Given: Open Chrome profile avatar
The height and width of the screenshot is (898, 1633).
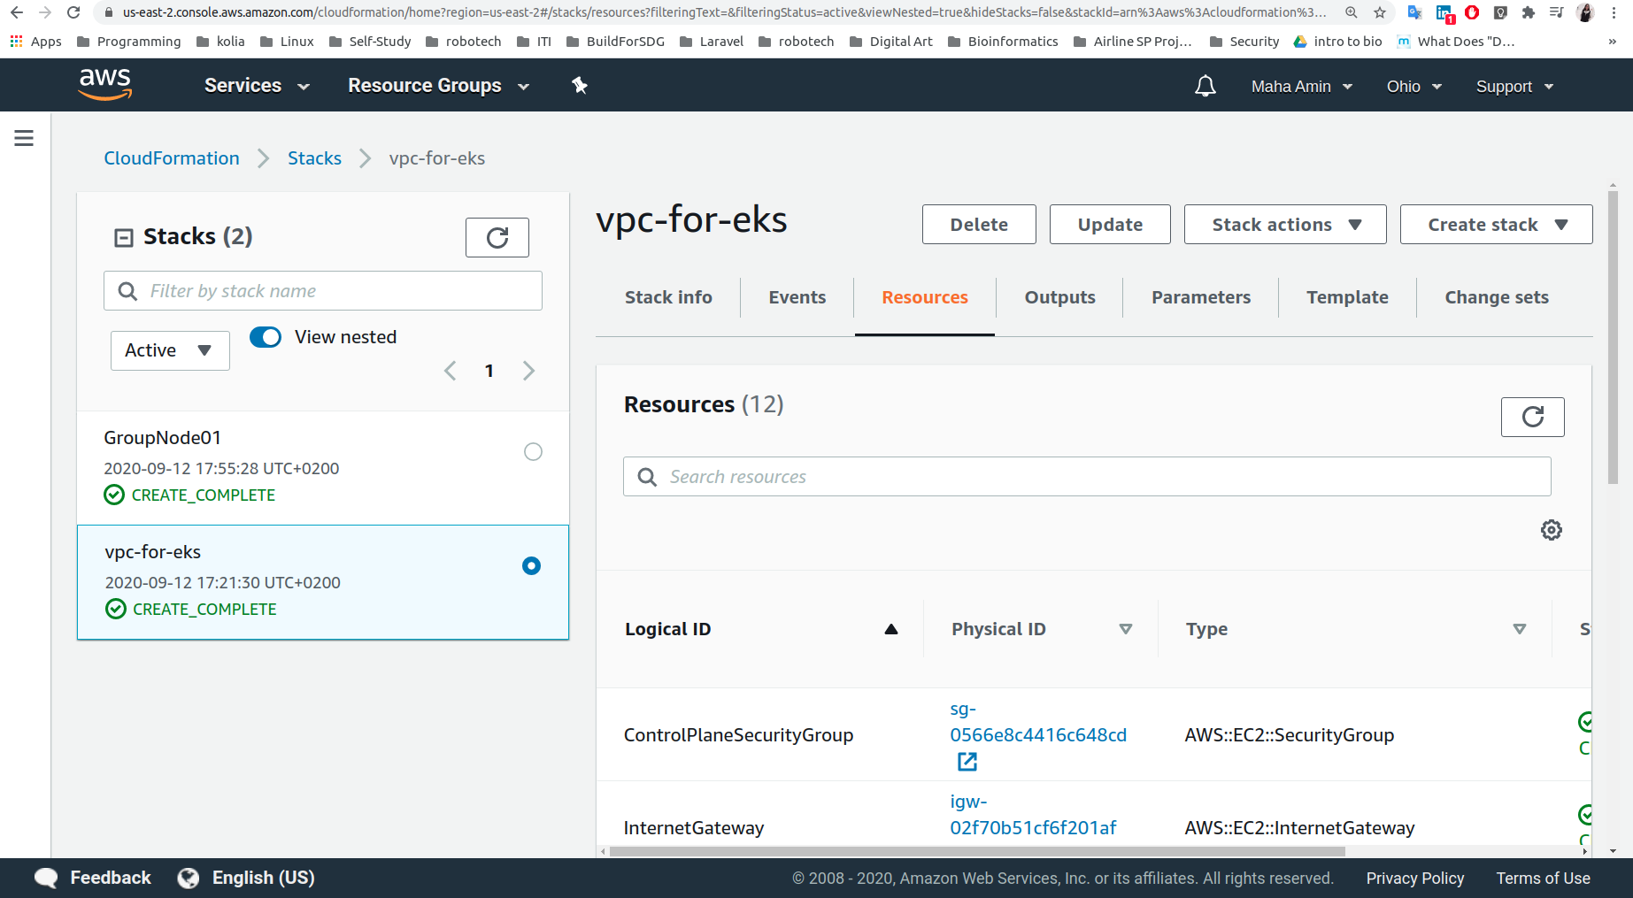Looking at the screenshot, I should (1585, 12).
